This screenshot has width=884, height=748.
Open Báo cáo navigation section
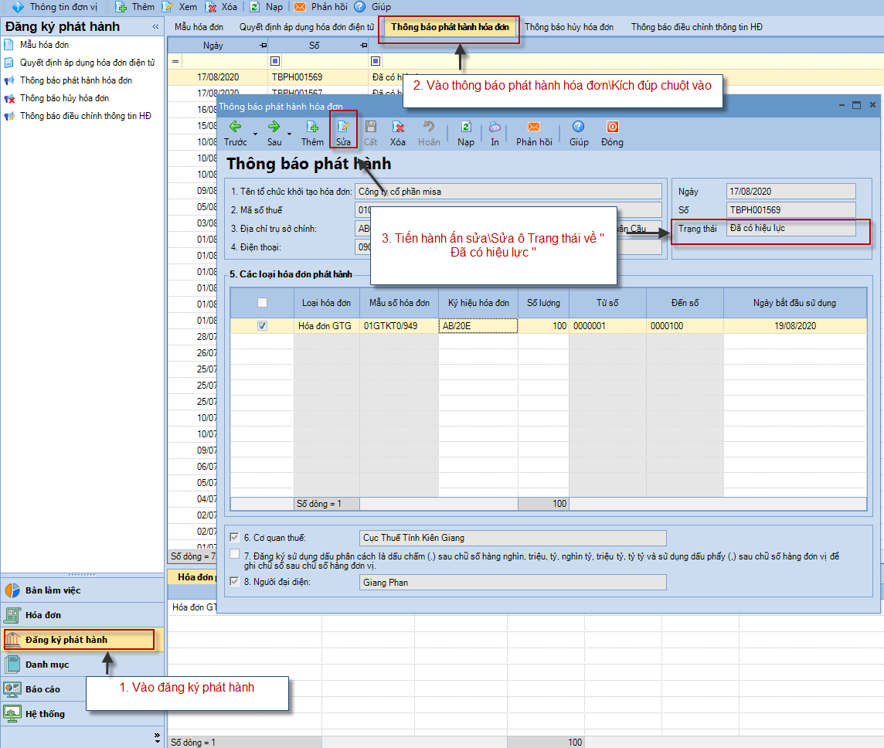(83, 688)
